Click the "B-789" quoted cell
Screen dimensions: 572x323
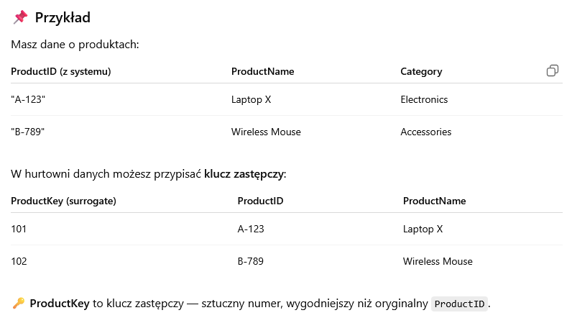tap(28, 132)
